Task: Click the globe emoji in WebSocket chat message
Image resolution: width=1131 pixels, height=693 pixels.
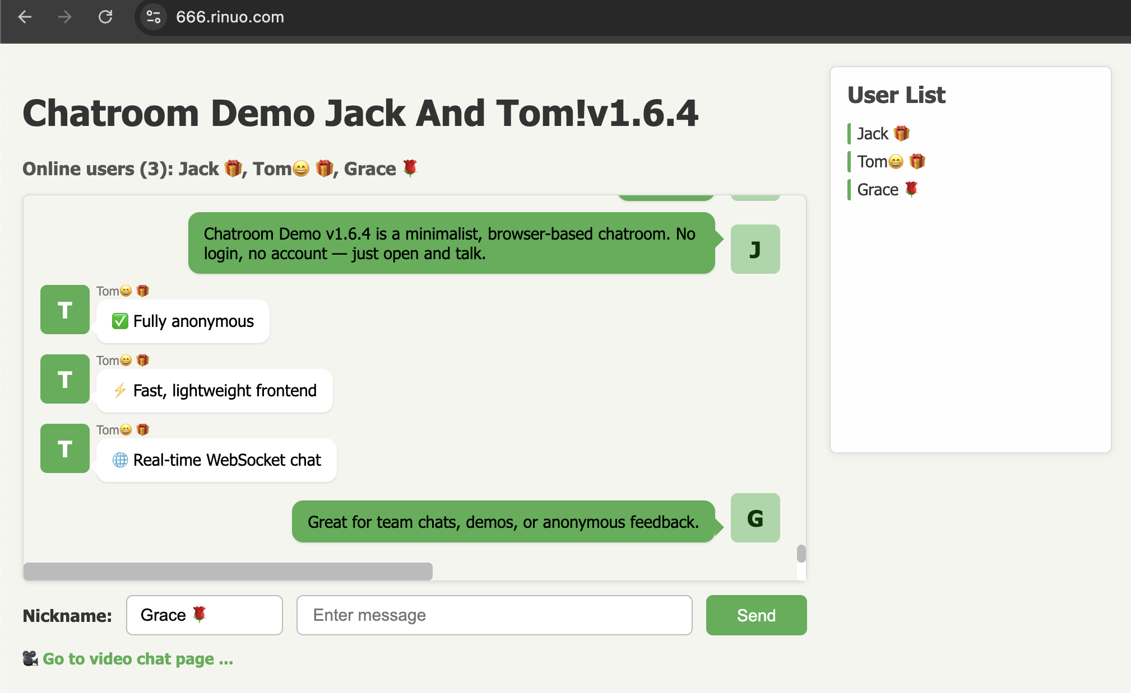Action: (x=120, y=460)
